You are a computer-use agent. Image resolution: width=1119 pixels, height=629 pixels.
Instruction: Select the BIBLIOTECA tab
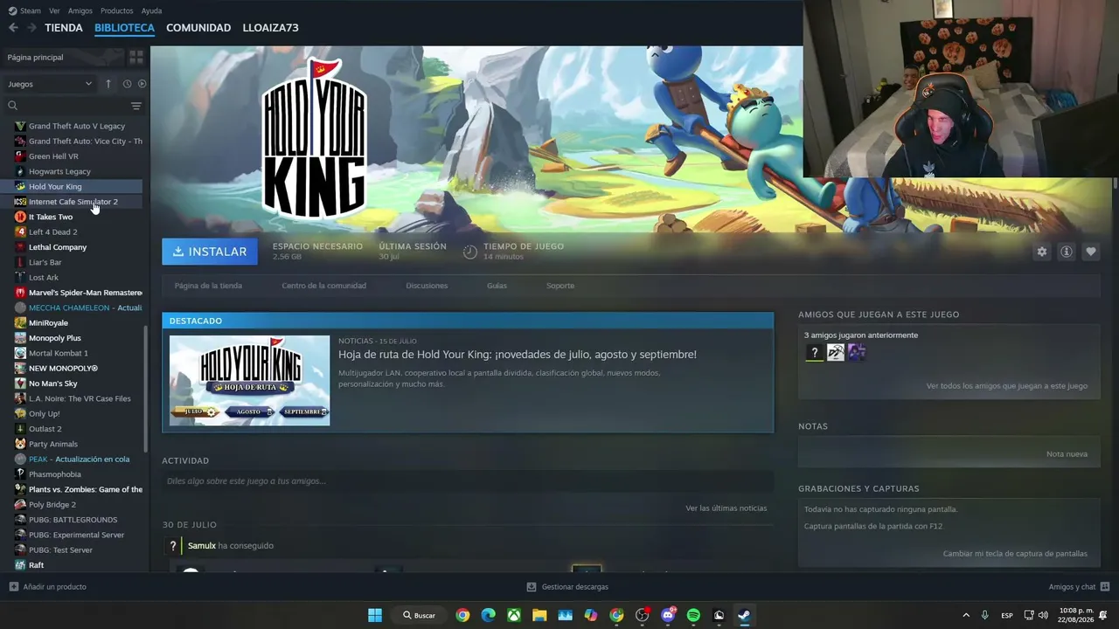[124, 28]
